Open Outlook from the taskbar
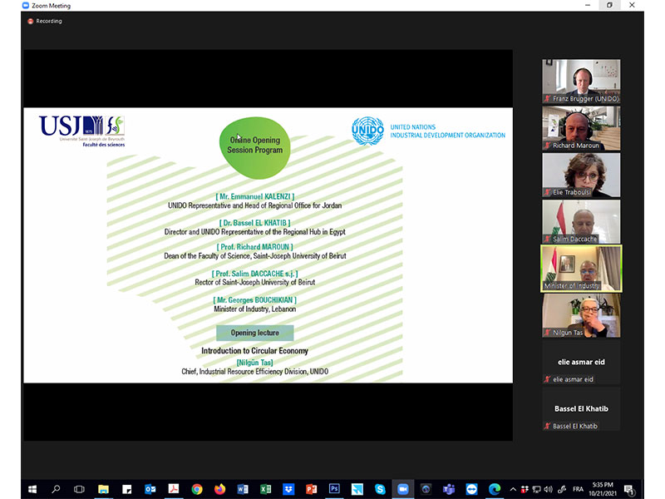The height and width of the screenshot is (499, 665). [x=150, y=489]
